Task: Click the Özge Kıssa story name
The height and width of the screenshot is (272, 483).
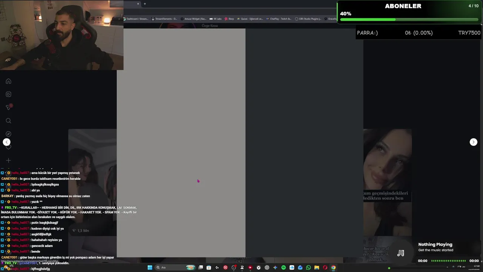Action: pyautogui.click(x=209, y=26)
